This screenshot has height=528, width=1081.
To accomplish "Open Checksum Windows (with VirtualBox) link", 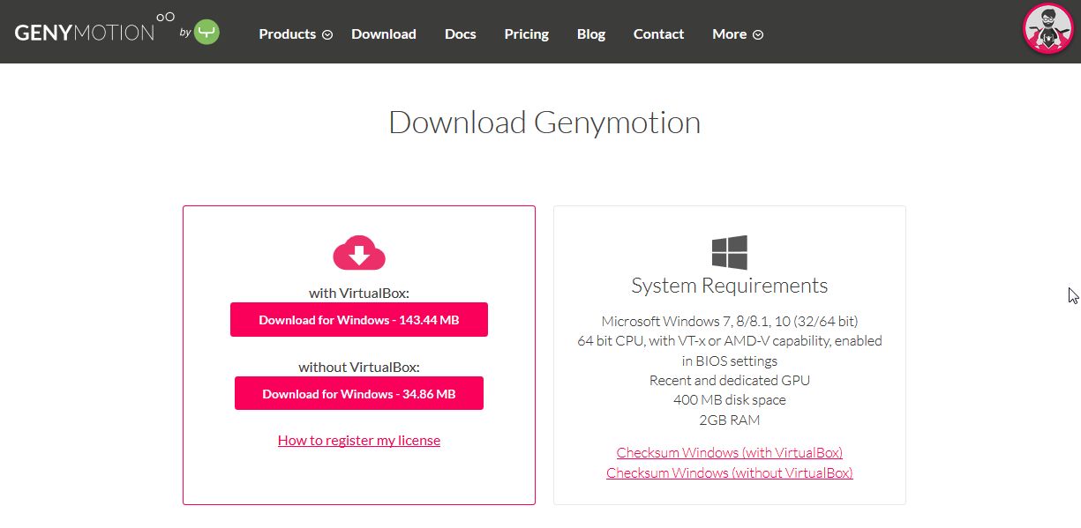I will coord(729,453).
